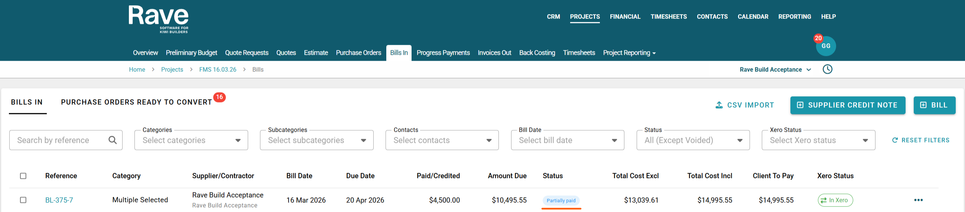The height and width of the screenshot is (212, 965).
Task: Tick the checkbox for BL-375-7
Action: coord(23,200)
